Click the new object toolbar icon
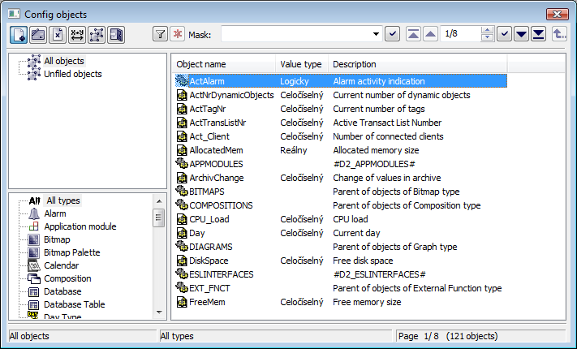Image resolution: width=577 pixels, height=349 pixels. point(19,34)
